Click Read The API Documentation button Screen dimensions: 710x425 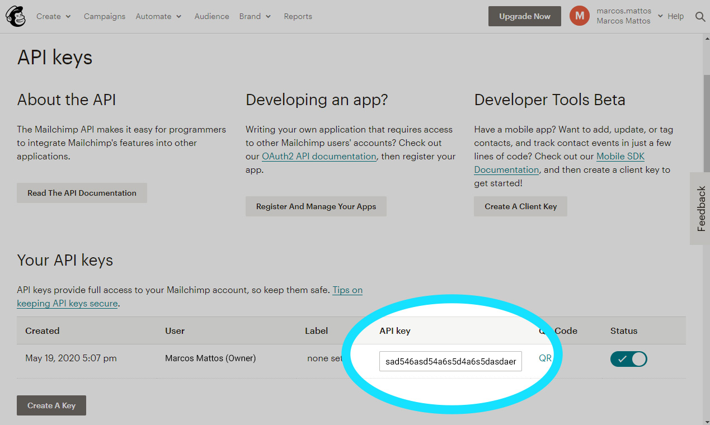click(82, 193)
